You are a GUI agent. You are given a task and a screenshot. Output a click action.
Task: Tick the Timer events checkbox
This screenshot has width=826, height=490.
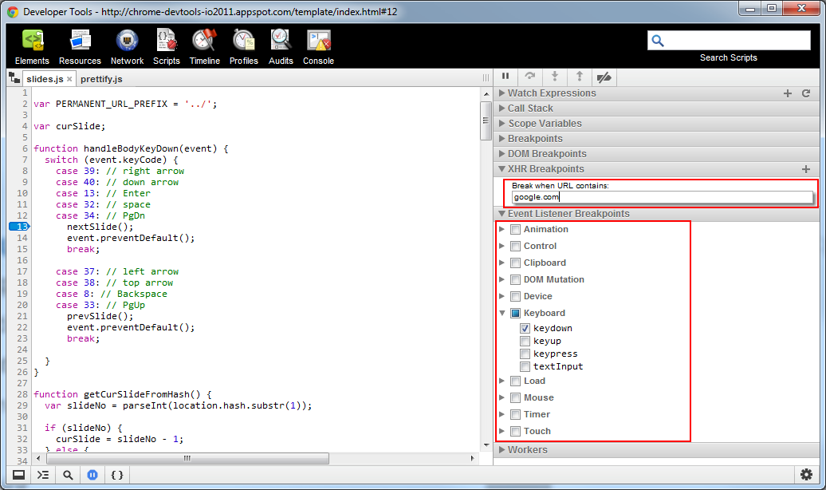(x=516, y=414)
